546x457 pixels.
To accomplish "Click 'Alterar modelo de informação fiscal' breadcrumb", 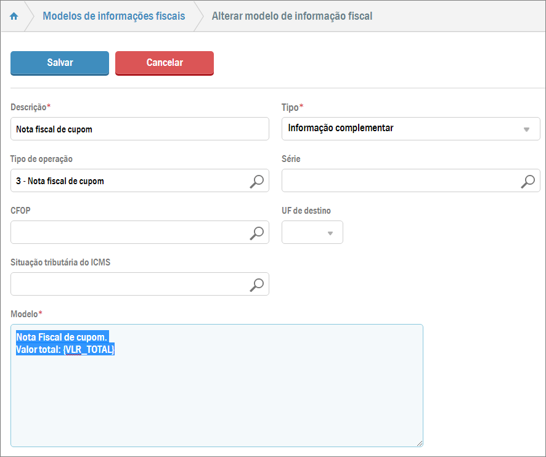I will click(292, 16).
